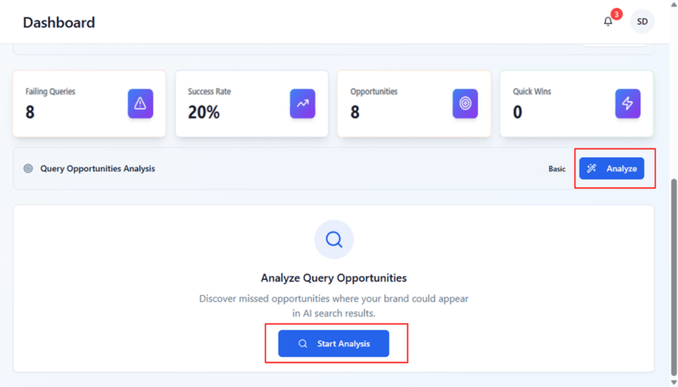The width and height of the screenshot is (678, 387).
Task: Select the Basic plan label
Action: pos(557,169)
